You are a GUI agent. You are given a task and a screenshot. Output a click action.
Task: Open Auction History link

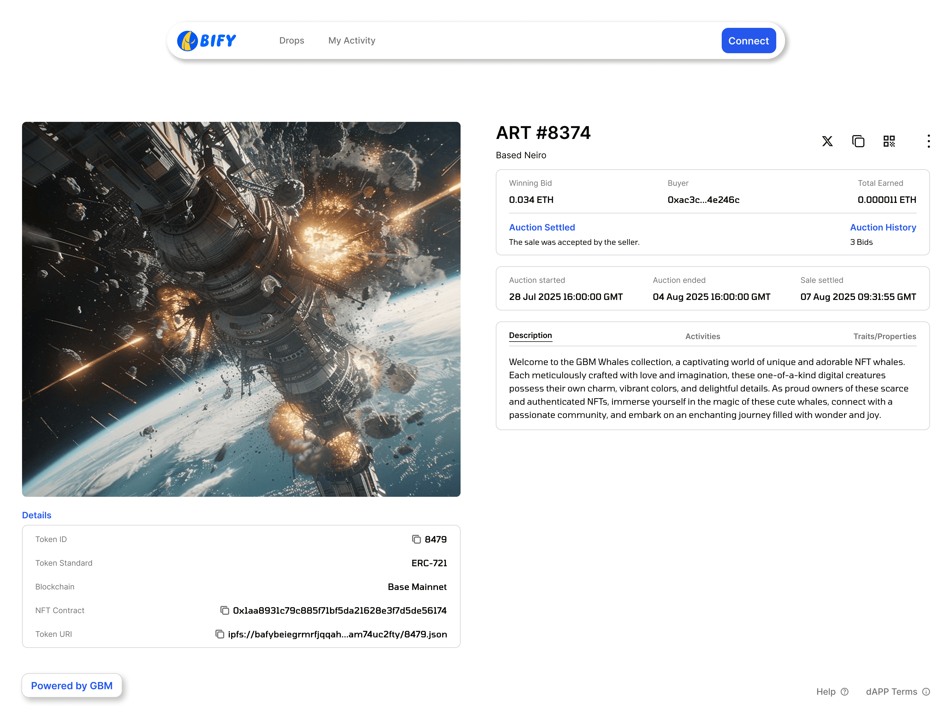pos(883,227)
